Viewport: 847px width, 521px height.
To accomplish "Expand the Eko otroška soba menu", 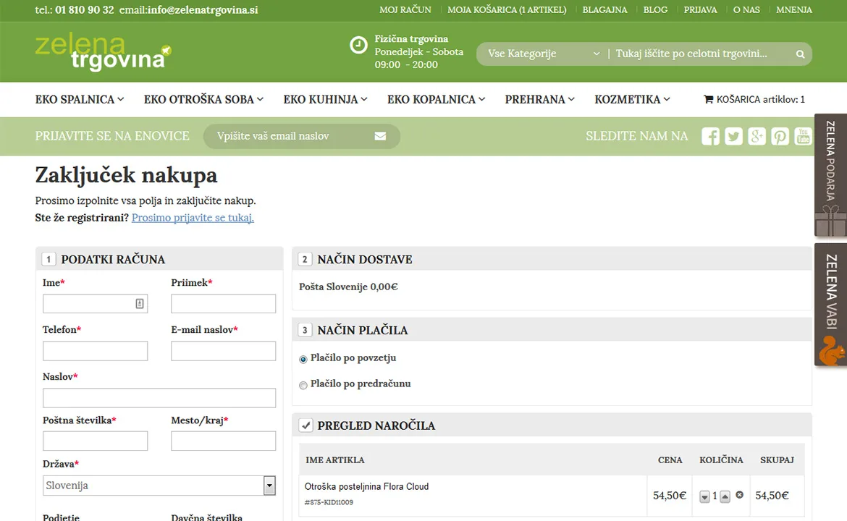I will 203,99.
